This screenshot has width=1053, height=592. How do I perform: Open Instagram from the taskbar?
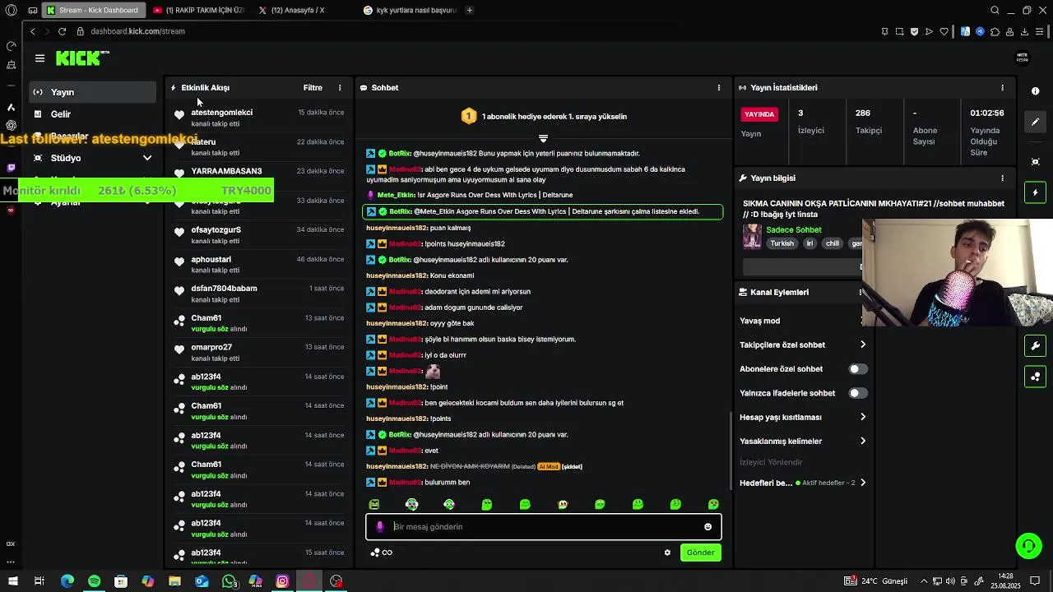tap(282, 581)
